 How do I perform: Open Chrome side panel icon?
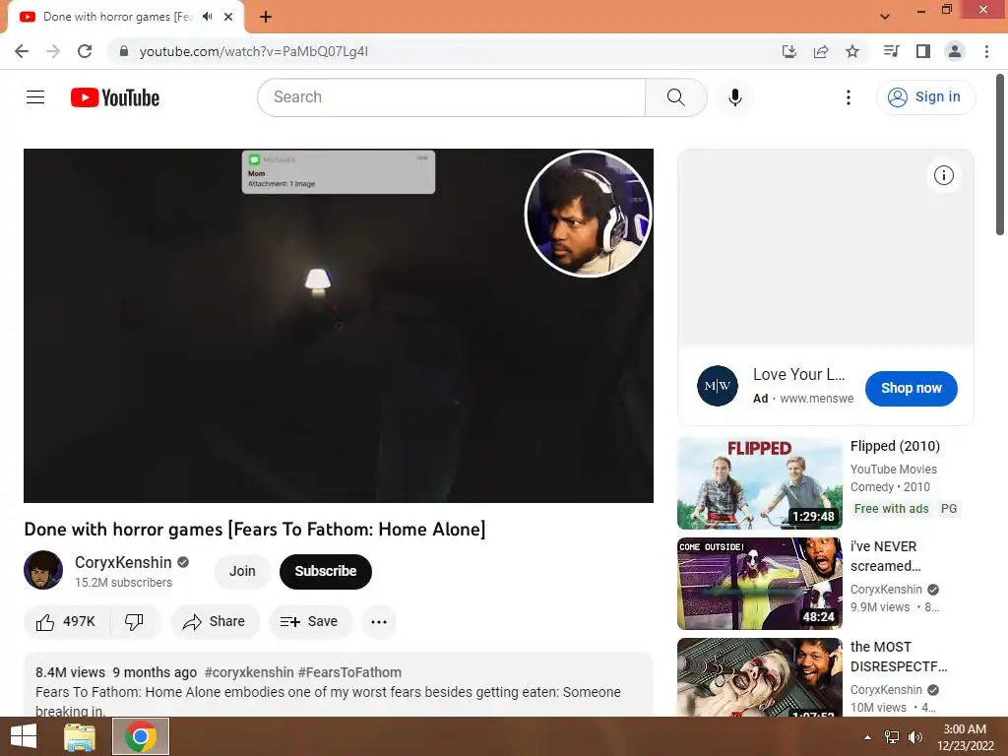(923, 51)
